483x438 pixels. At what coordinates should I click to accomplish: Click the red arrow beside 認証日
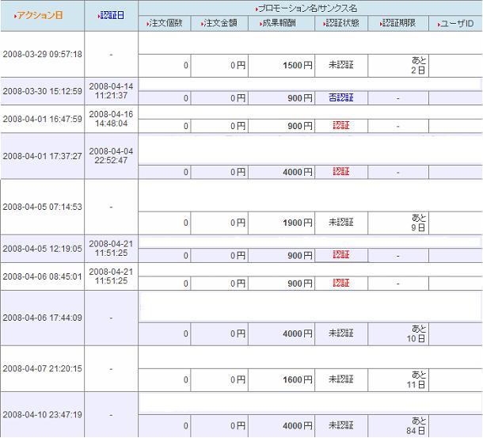coord(98,16)
